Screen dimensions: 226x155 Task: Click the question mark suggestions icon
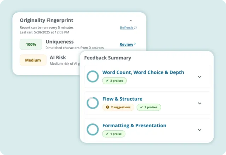coord(107,107)
